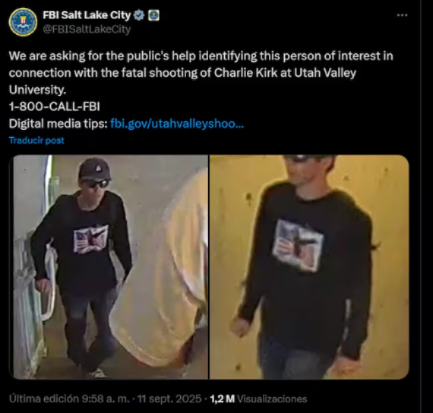Click the first line of the post text

pos(201,56)
